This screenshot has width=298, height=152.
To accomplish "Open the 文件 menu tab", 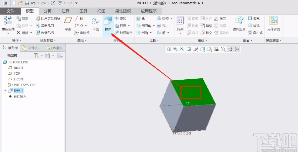I will [x=10, y=11].
